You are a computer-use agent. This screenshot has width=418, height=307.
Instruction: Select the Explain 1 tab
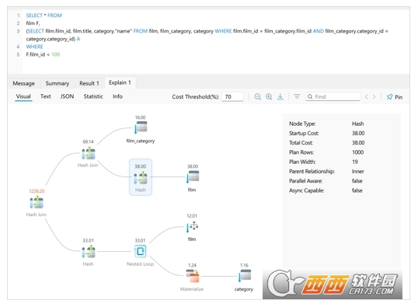(120, 82)
